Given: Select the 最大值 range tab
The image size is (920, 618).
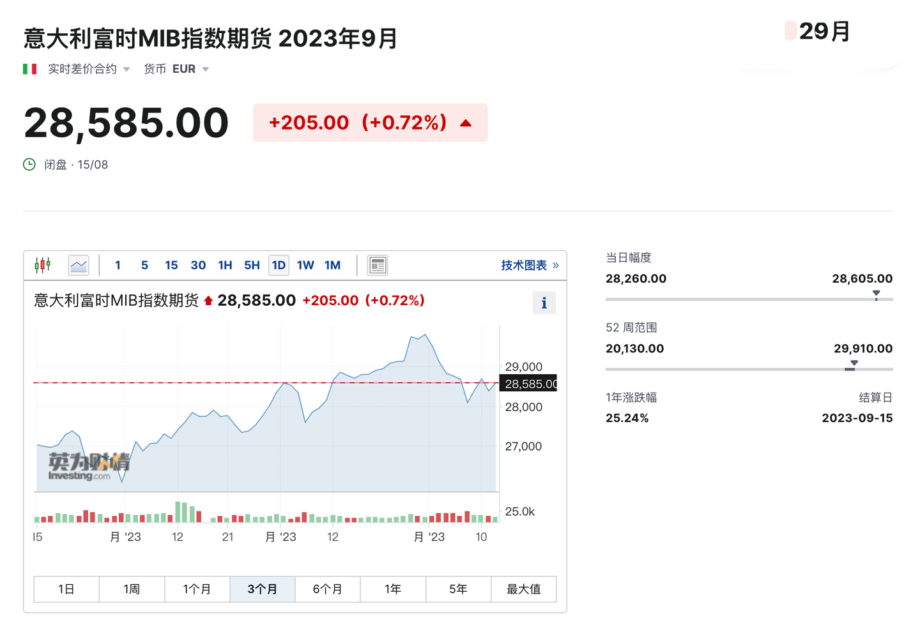Looking at the screenshot, I should coord(524,589).
